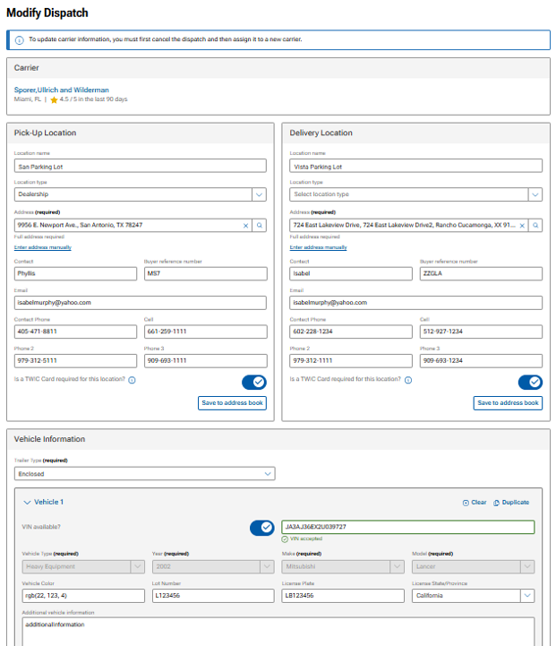Click the pick-up TWIC Card info icon

(x=132, y=380)
